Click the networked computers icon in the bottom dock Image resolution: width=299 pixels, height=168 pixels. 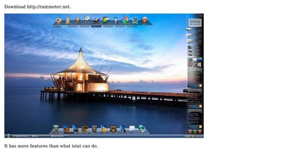pos(142,128)
